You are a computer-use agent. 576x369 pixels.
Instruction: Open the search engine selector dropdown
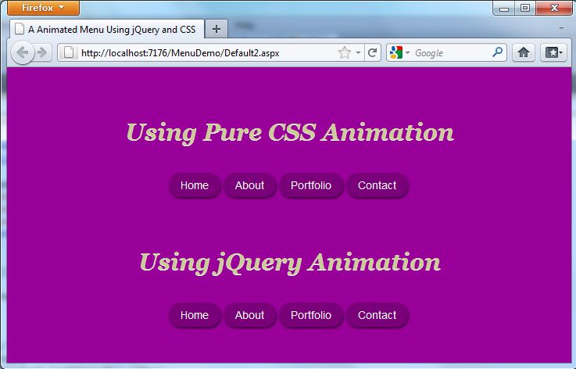pyautogui.click(x=407, y=52)
